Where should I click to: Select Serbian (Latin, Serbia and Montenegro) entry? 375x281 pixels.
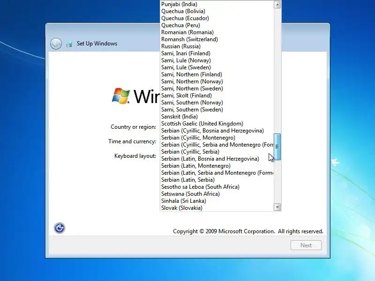pos(217,173)
